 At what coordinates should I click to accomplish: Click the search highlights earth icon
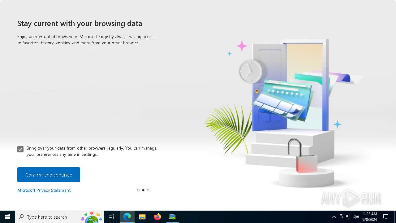click(x=92, y=217)
